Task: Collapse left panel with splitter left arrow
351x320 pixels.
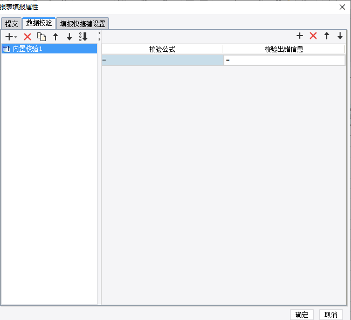Action: tap(99, 33)
